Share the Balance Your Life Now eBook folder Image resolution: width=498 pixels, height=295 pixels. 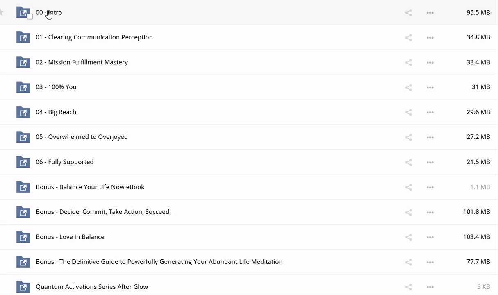pyautogui.click(x=408, y=188)
